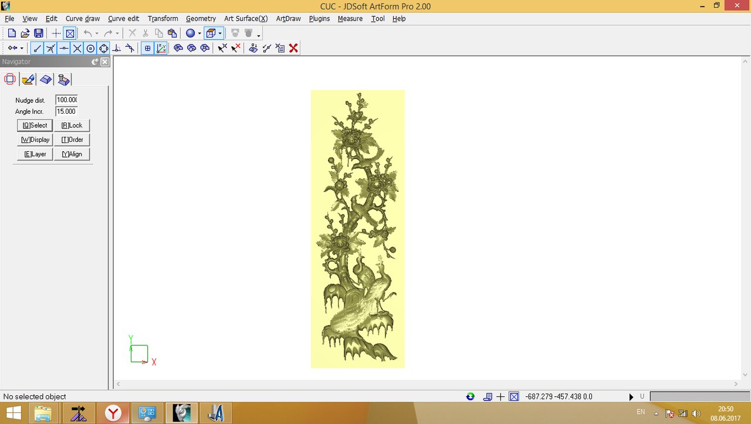751x424 pixels.
Task: Click the volume icon in system tray
Action: (696, 413)
